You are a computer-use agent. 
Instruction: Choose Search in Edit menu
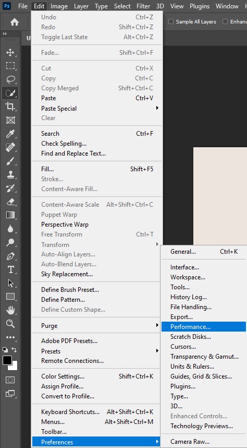[x=97, y=134]
